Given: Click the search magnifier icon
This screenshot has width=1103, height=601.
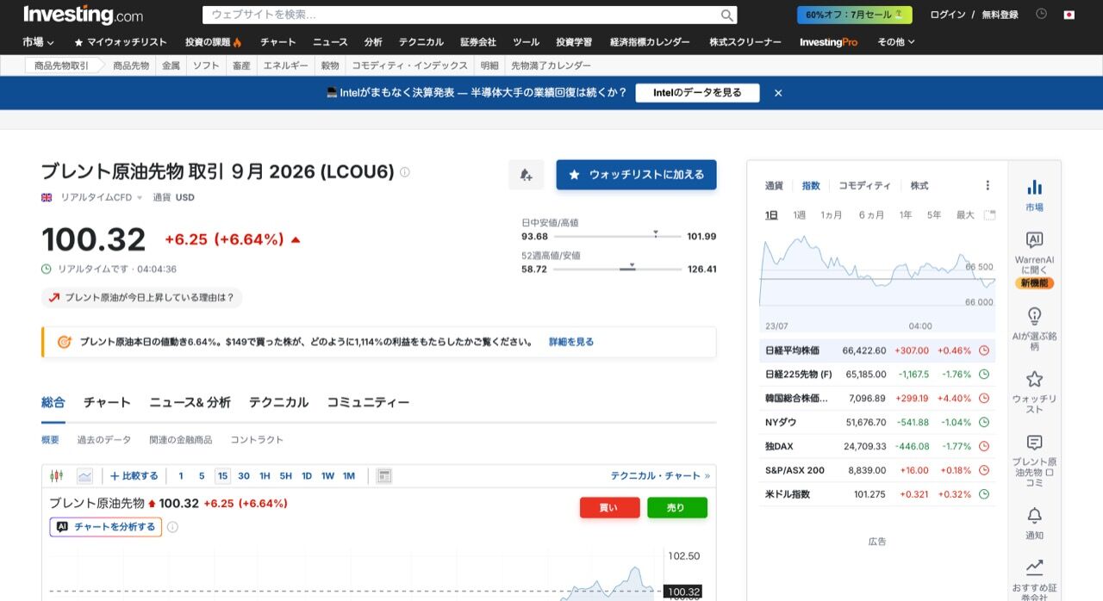Looking at the screenshot, I should pyautogui.click(x=727, y=15).
